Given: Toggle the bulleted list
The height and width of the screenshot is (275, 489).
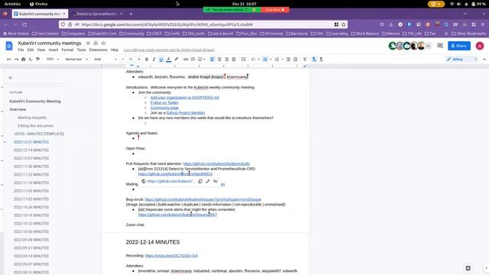Looking at the screenshot, I should click(265, 60).
